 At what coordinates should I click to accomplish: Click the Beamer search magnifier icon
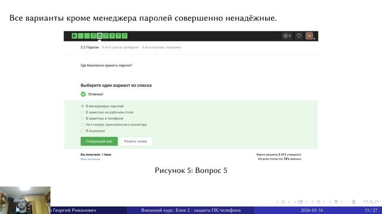371,202
